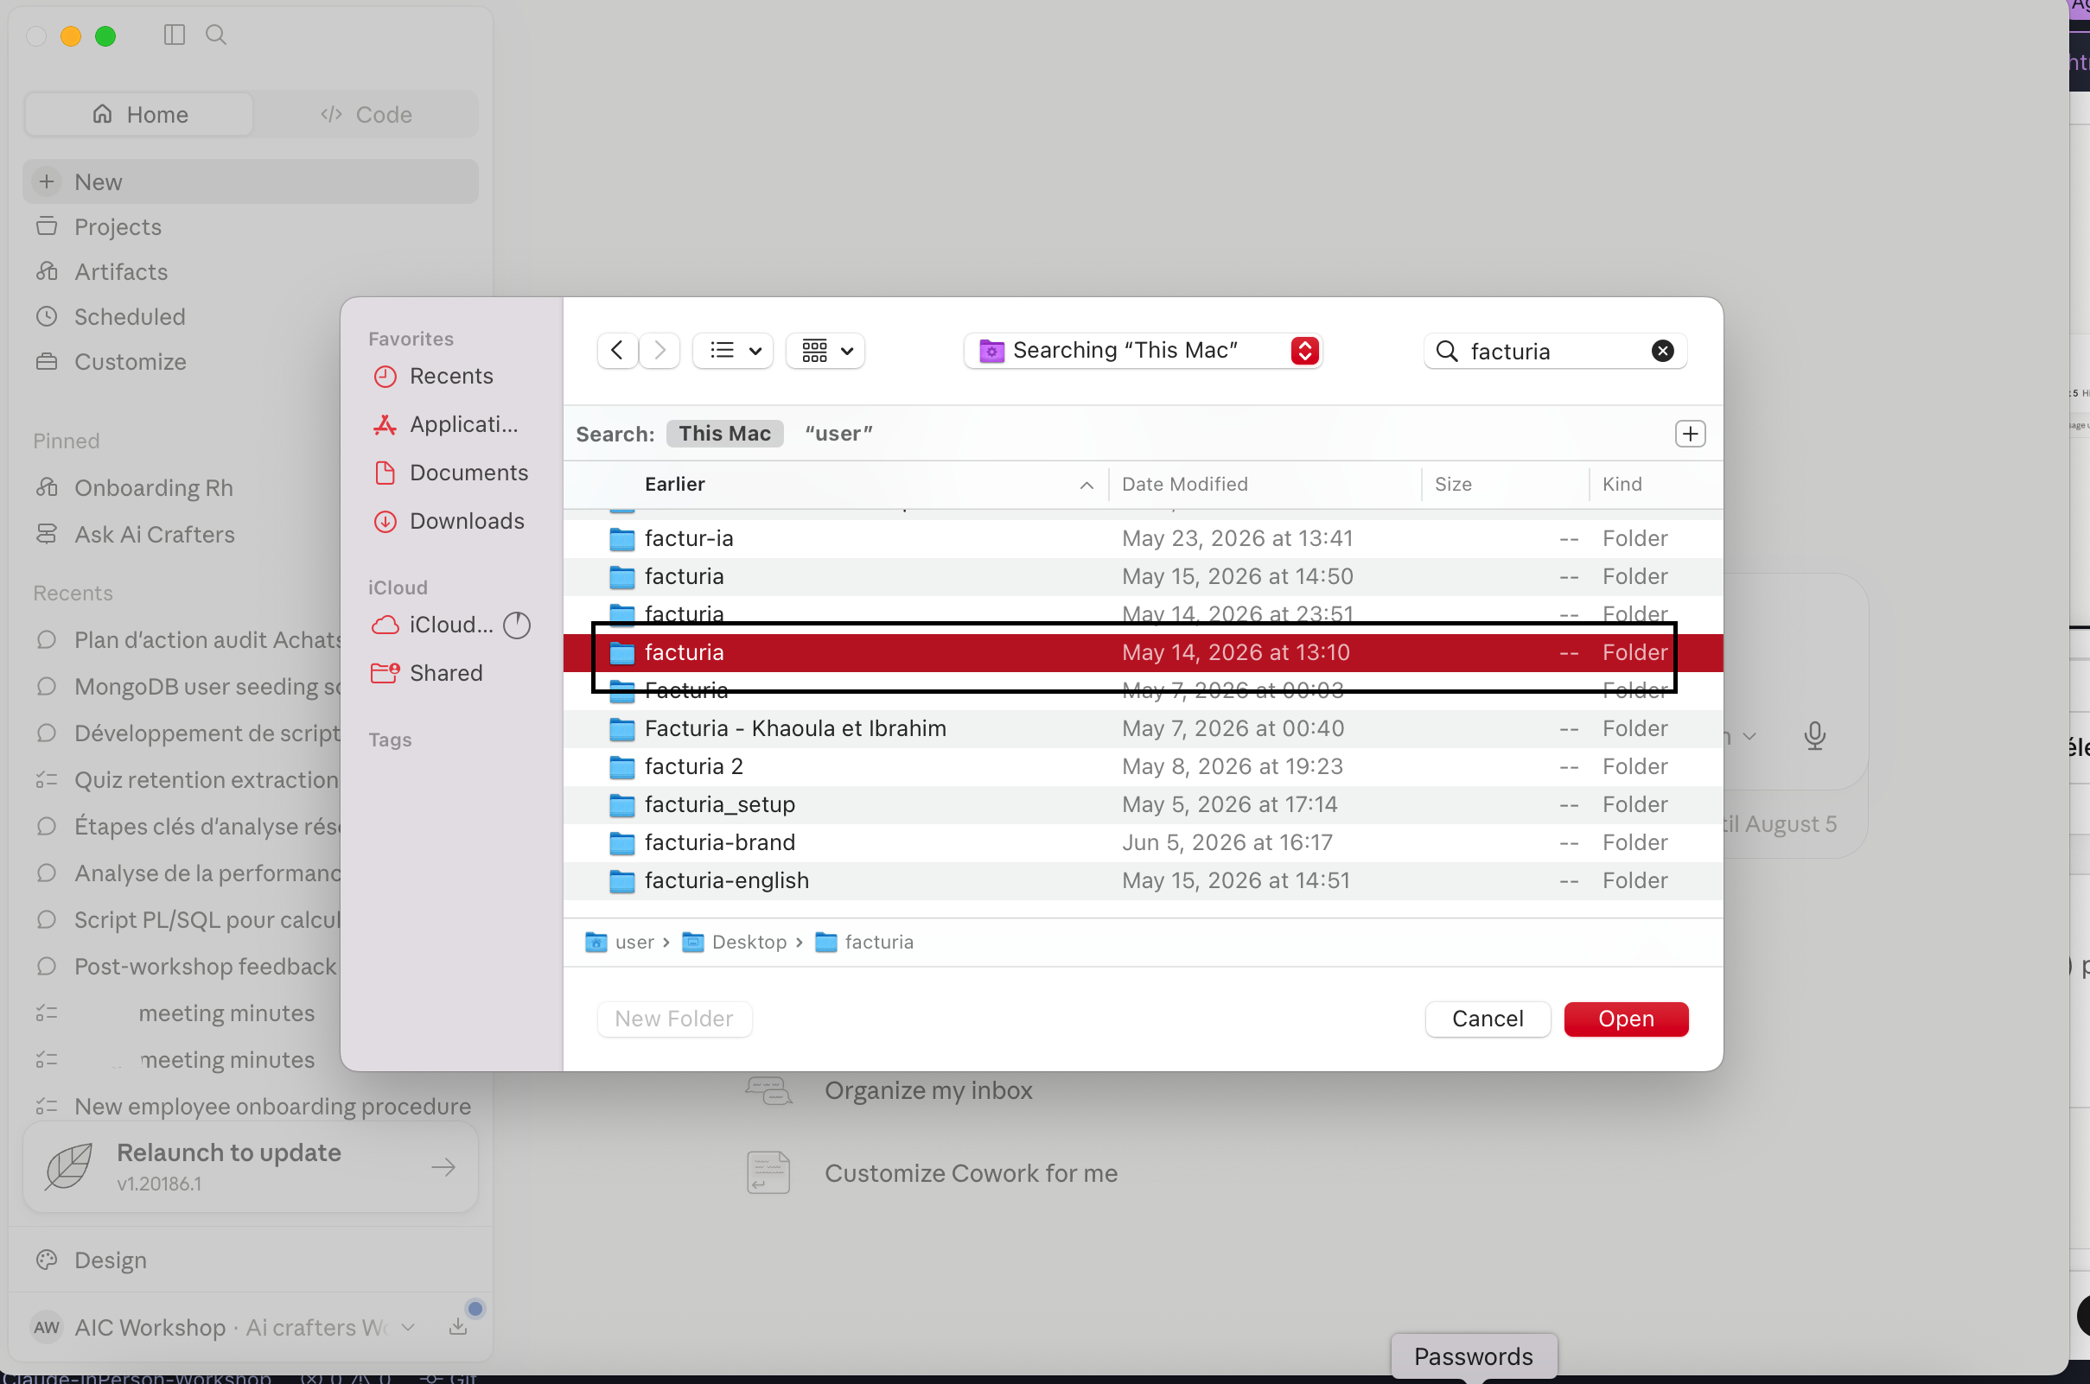Open iCloud Drive in the dialog sidebar
2090x1384 pixels.
450,625
